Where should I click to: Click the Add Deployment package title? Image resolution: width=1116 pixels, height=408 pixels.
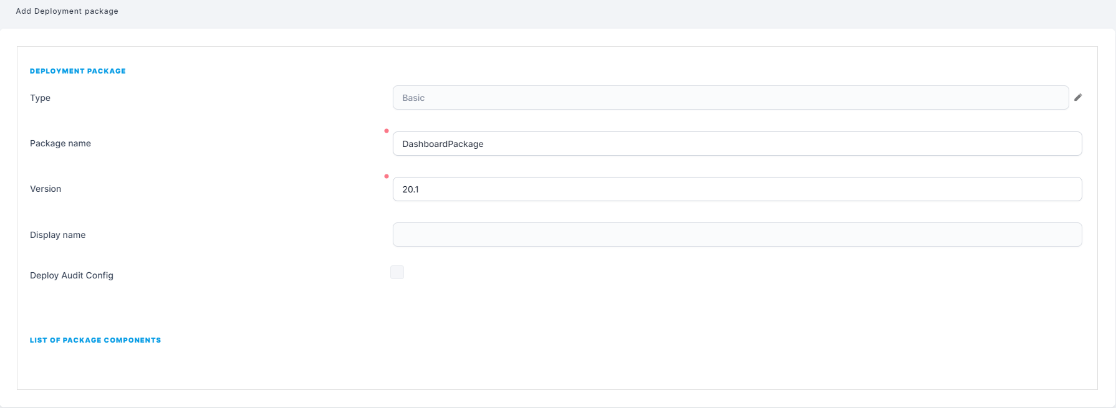pos(67,11)
